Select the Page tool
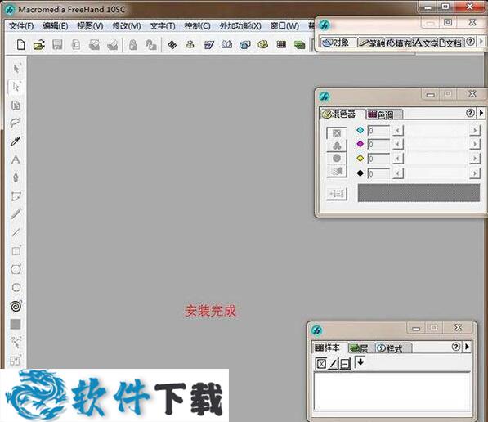Screen dimensions: 488x422 [16, 105]
